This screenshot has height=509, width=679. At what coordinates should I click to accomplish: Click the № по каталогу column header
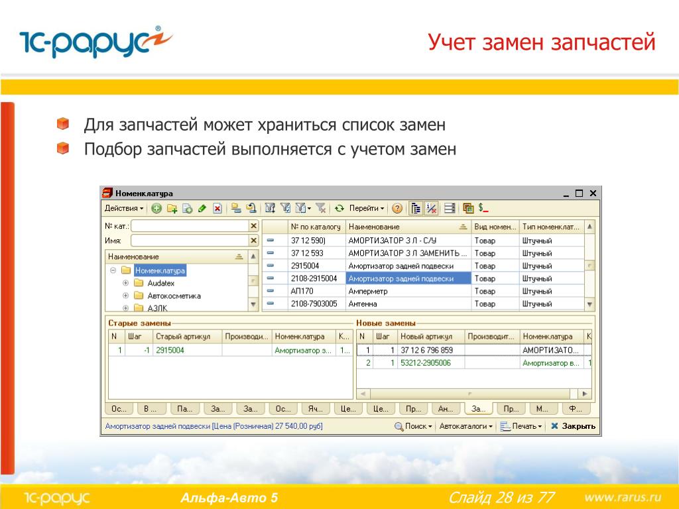[x=316, y=227]
